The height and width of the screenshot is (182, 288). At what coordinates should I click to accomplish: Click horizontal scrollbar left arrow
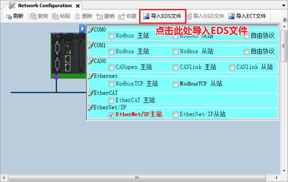click(4, 178)
